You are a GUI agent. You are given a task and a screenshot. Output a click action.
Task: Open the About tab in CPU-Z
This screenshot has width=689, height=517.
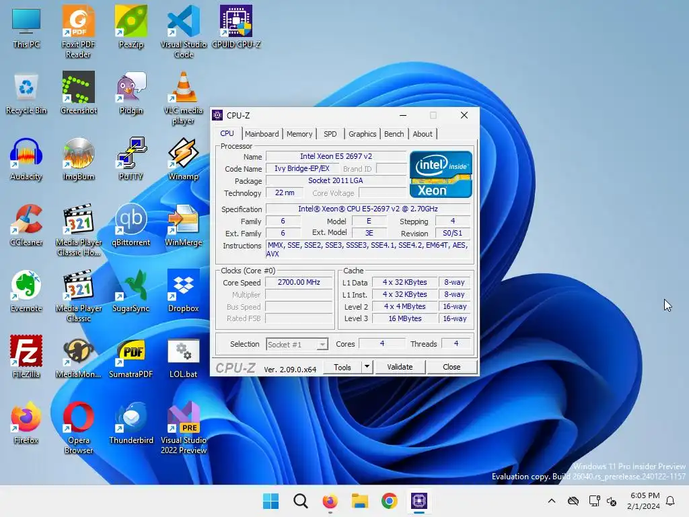click(423, 134)
